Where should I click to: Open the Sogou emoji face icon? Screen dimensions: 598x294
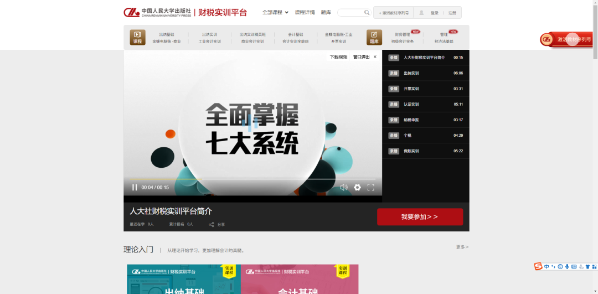pyautogui.click(x=560, y=266)
